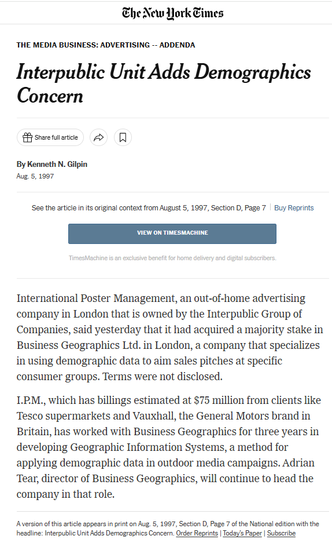Click the Subscribe link in the footer
The image size is (332, 543).
click(281, 533)
